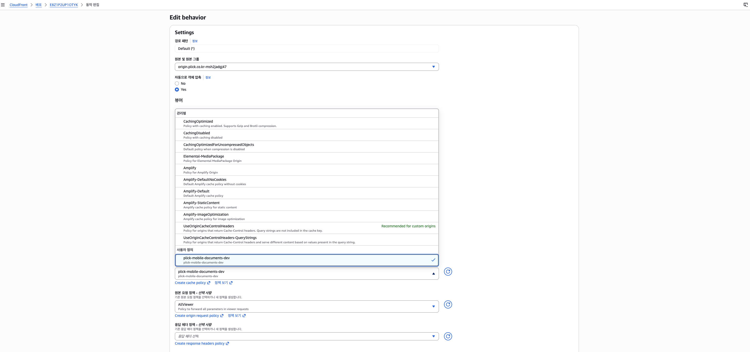The image size is (750, 352).
Task: Choose Elemental-MediaPackage policy option
Action: tap(307, 159)
